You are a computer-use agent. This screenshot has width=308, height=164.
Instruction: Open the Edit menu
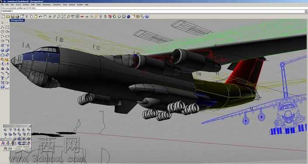click(x=7, y=4)
